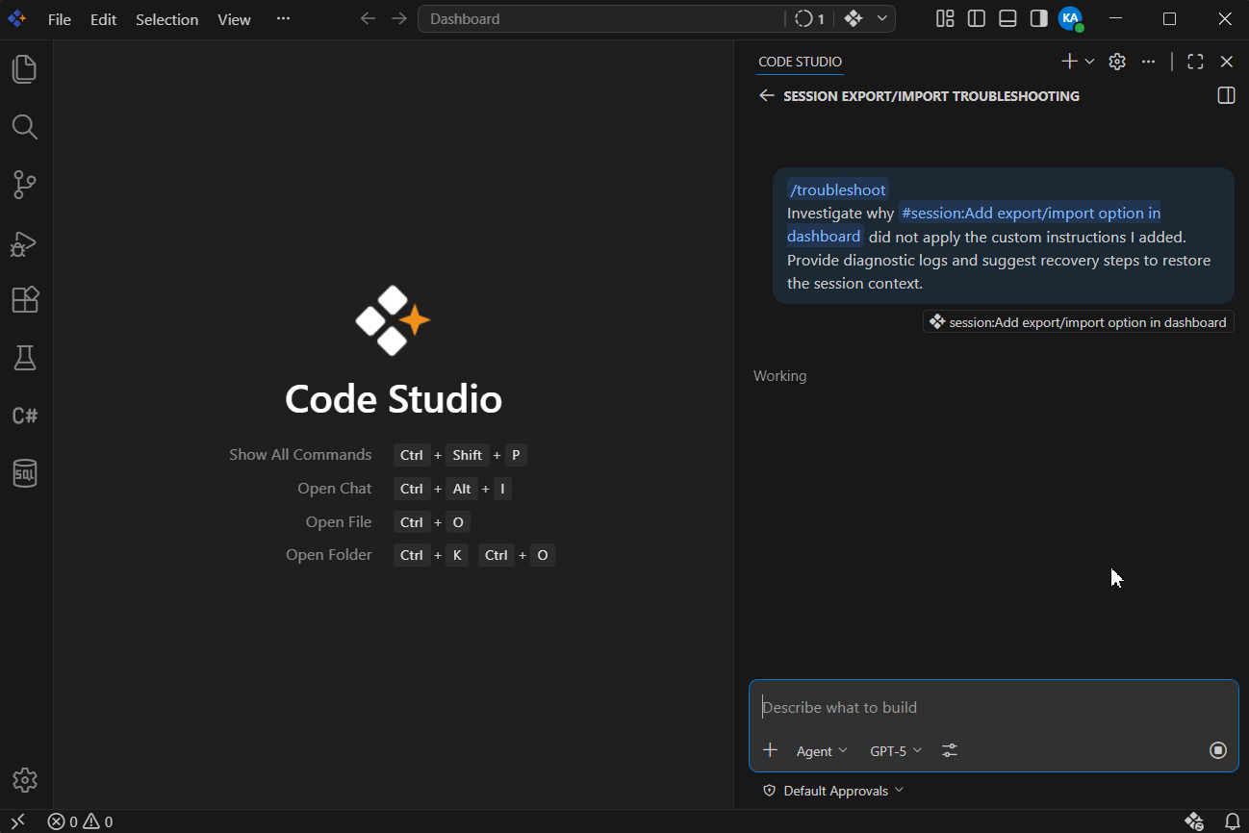Expand the Default Approvals dropdown
Viewport: 1249px width, 833px height.
833,791
